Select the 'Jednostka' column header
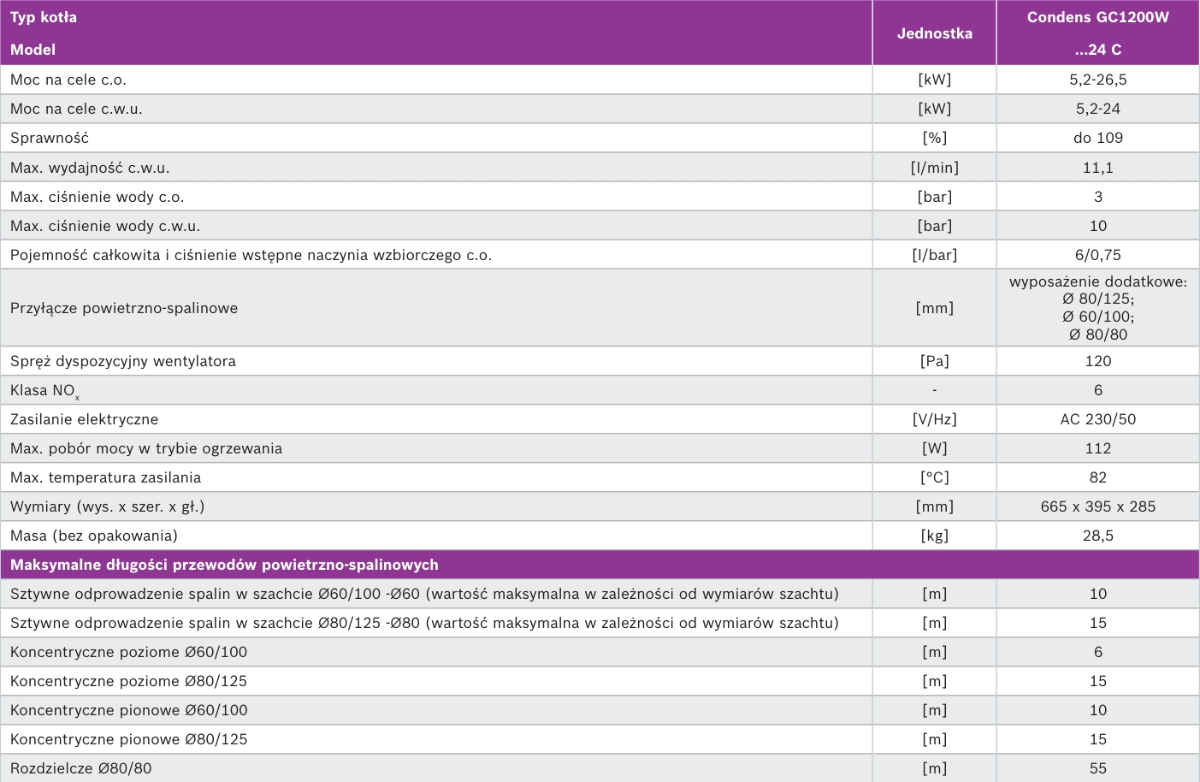Viewport: 1200px width, 782px height. click(934, 33)
